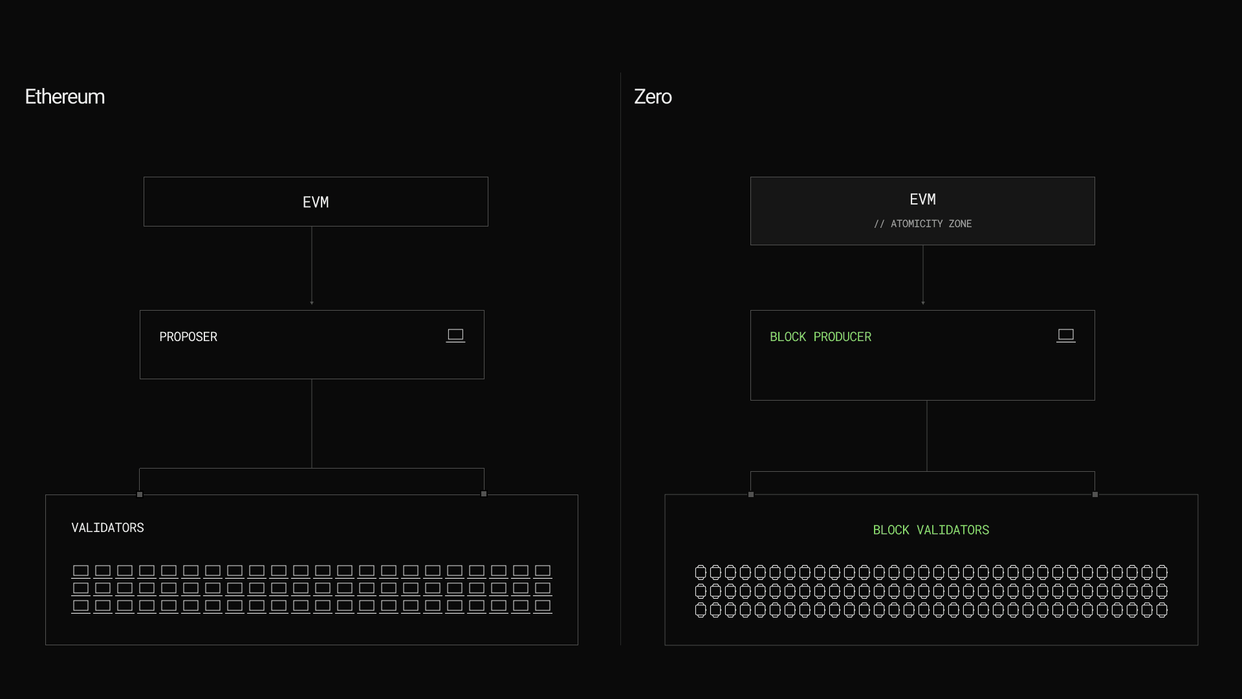The height and width of the screenshot is (699, 1242).
Task: Click last laptop icon in Validators bottom row
Action: tap(543, 606)
